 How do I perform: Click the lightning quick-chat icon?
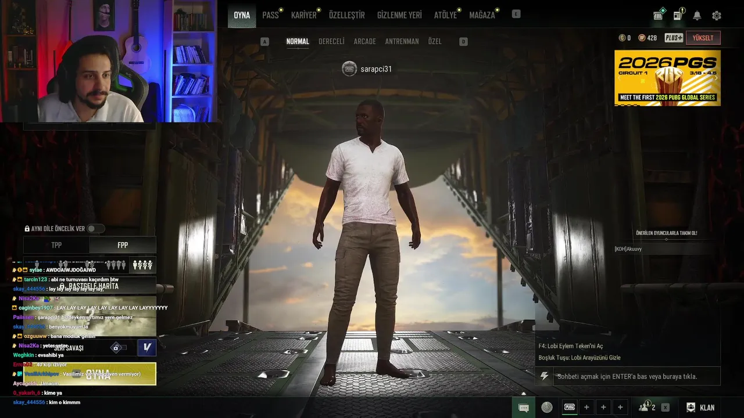[544, 376]
